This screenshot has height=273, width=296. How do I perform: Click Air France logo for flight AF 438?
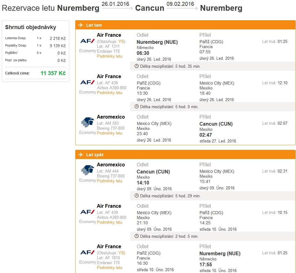click(x=88, y=82)
